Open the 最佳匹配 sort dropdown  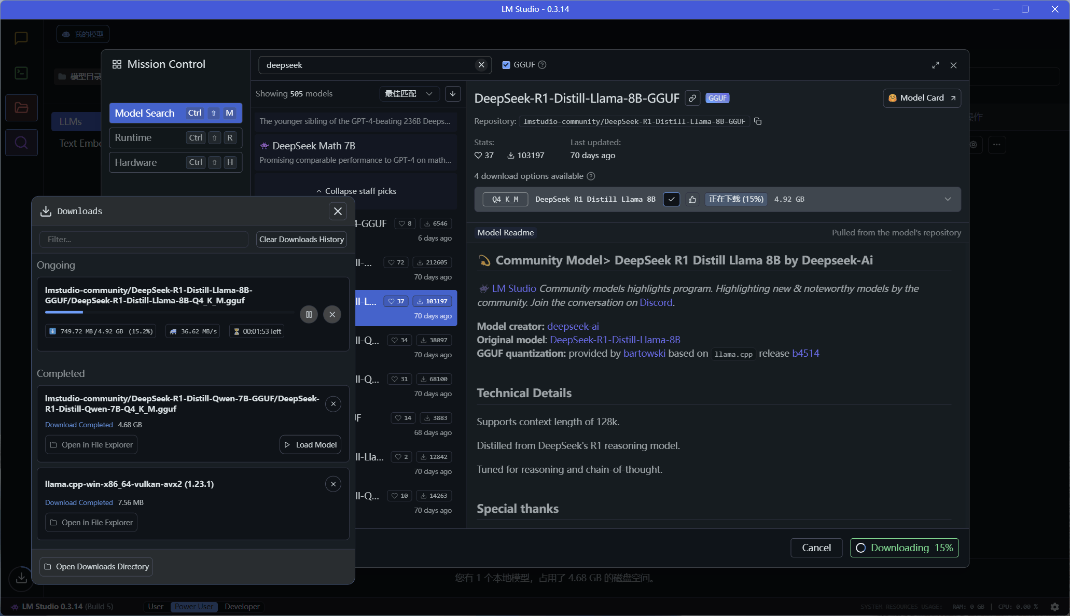[x=409, y=94]
